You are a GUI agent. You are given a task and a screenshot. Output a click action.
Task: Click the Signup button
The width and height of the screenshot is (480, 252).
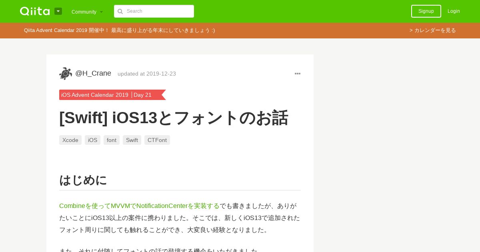pyautogui.click(x=426, y=11)
